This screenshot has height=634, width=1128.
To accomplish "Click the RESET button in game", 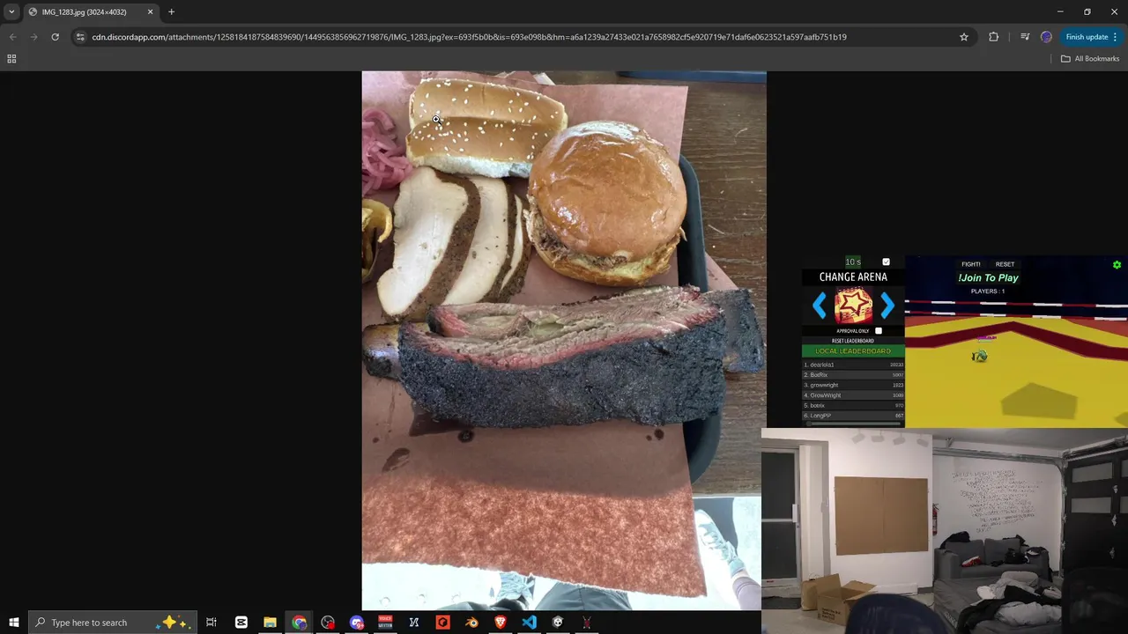I will (1005, 264).
